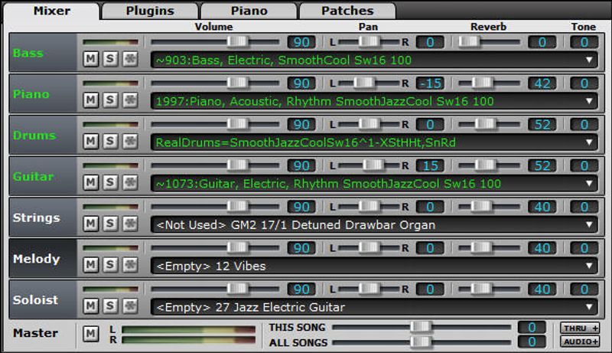Freeze the Guitar track with snowflake icon
This screenshot has height=353, width=612.
[130, 182]
